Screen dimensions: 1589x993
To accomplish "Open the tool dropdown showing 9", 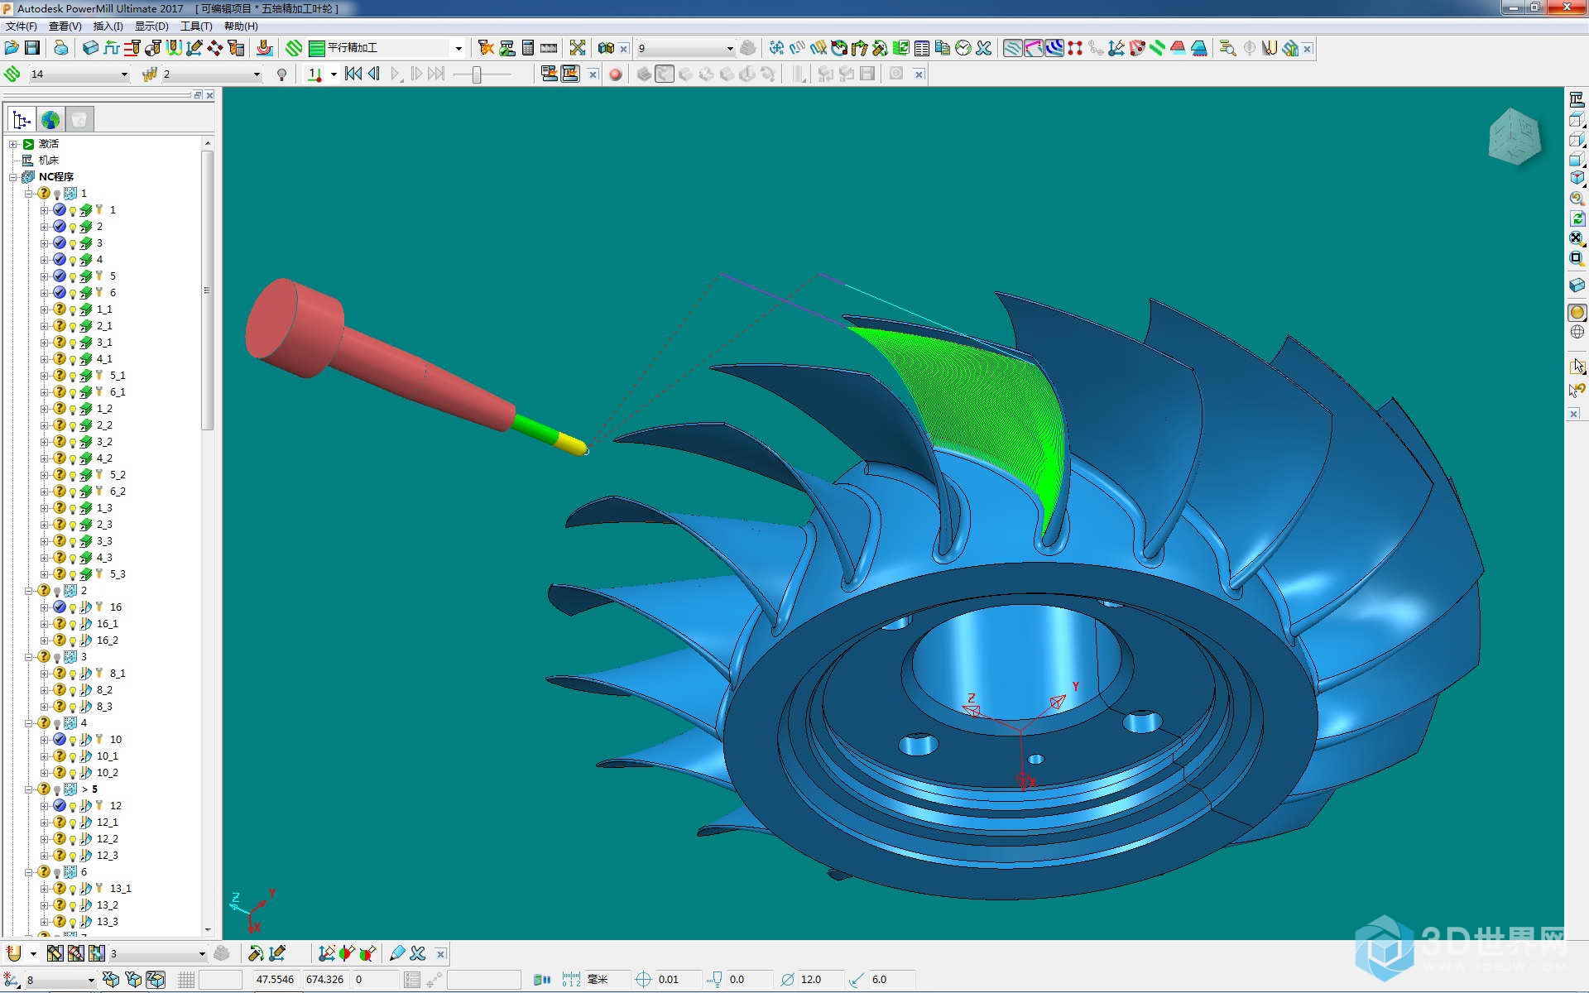I will (730, 48).
